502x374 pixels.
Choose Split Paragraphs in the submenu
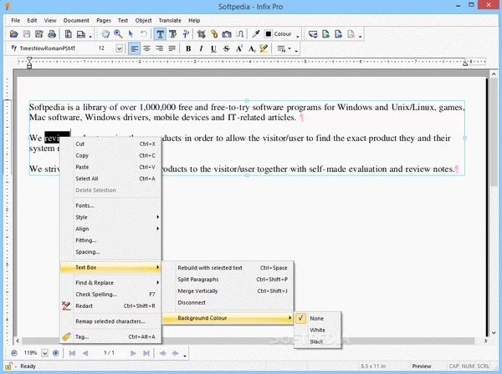coord(228,280)
